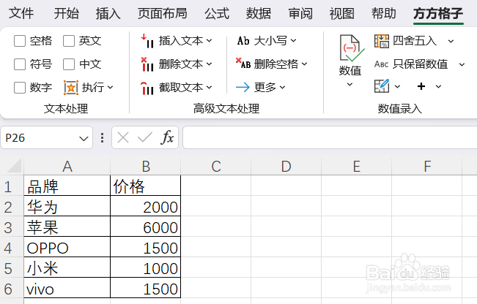Click the 删除空格 remove spaces icon
This screenshot has width=477, height=304.
coord(243,64)
